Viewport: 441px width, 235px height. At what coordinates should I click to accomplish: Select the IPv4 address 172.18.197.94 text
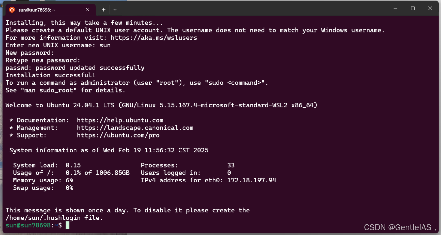[x=252, y=180]
